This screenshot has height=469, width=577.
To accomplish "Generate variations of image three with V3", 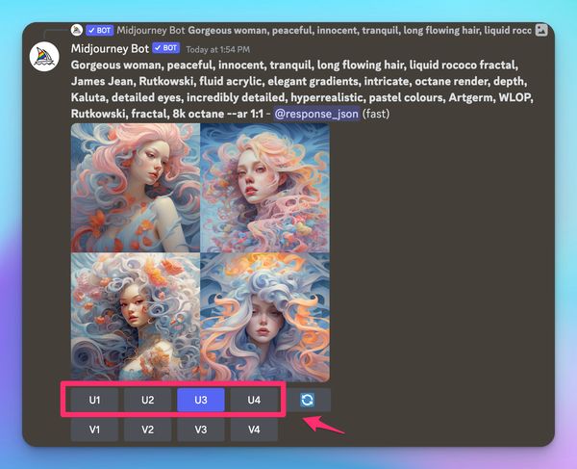I will click(x=201, y=430).
